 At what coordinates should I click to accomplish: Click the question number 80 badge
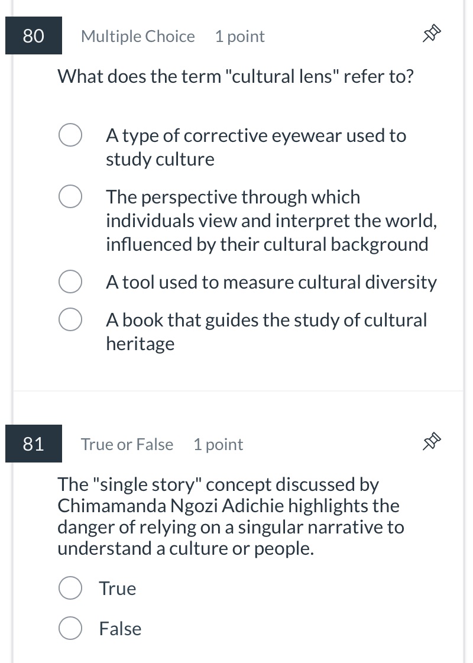(x=34, y=36)
